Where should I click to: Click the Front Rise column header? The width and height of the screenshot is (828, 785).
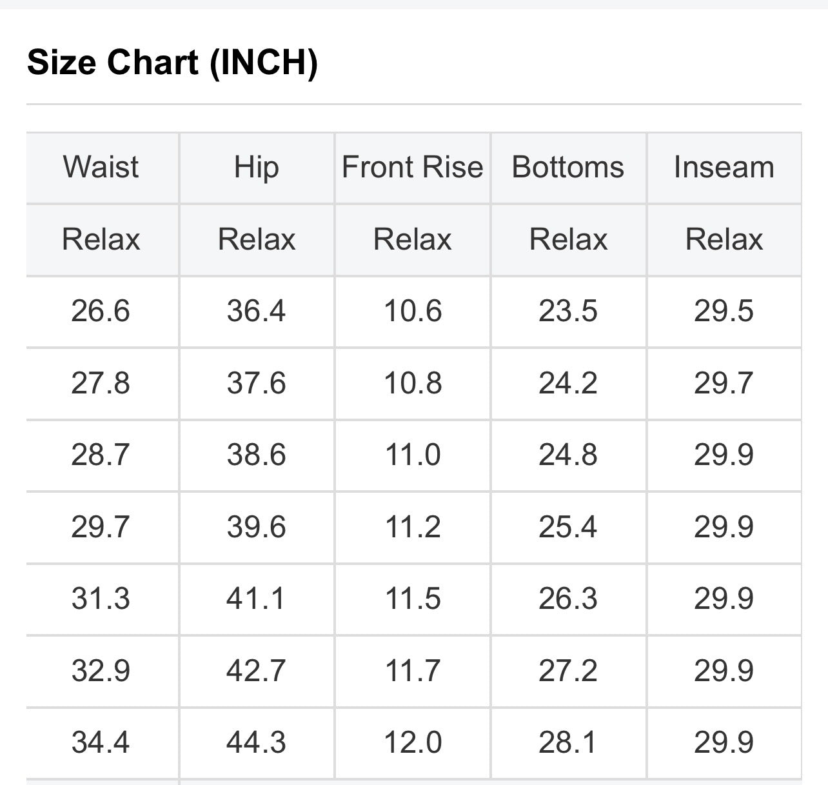coord(412,167)
